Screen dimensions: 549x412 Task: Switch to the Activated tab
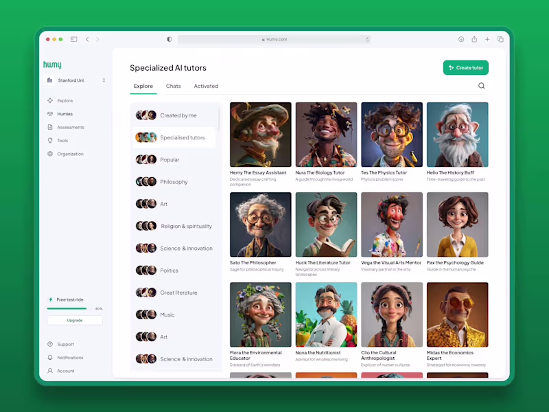tap(206, 86)
